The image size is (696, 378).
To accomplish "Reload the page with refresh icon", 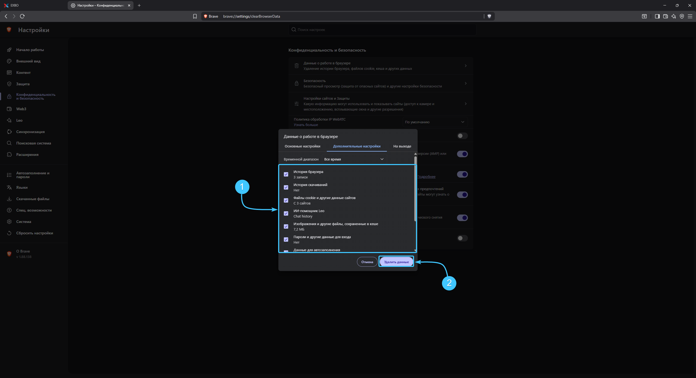I will click(22, 16).
